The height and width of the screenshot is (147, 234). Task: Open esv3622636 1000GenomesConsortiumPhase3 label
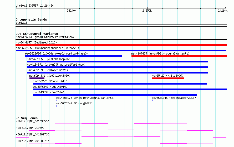click(57, 53)
